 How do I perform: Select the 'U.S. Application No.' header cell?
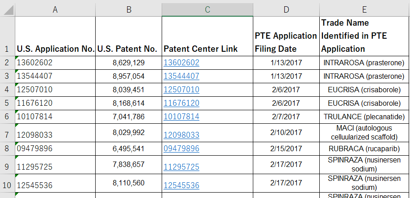(x=55, y=36)
